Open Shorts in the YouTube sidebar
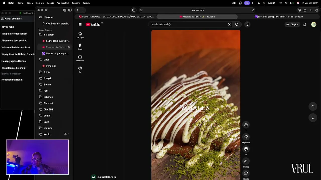This screenshot has height=180, width=321. click(x=80, y=47)
